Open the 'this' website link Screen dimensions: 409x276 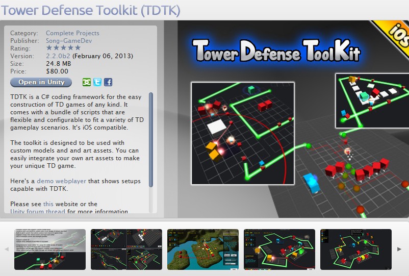(48, 204)
